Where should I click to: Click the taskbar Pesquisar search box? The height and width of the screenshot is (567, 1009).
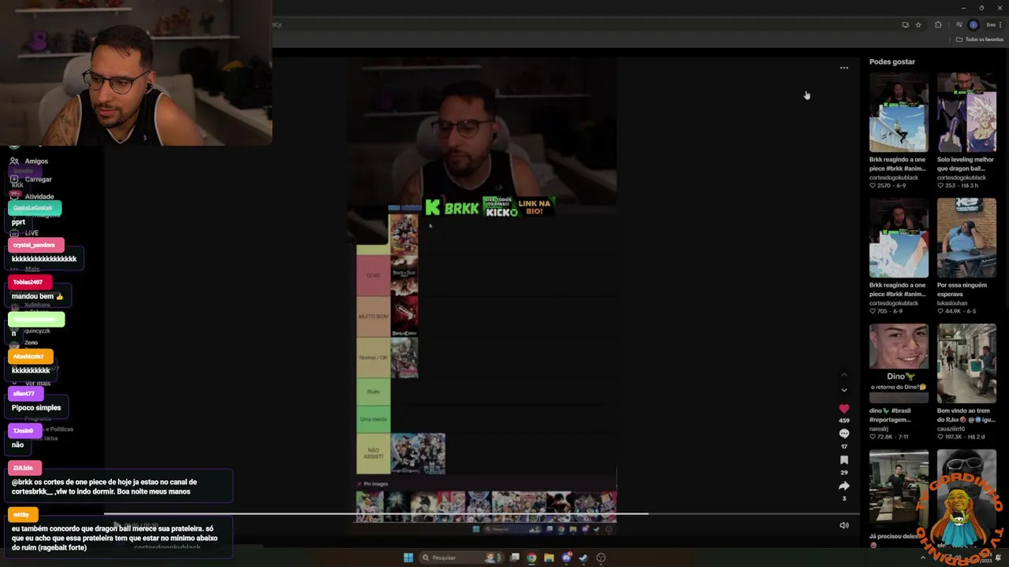(461, 558)
